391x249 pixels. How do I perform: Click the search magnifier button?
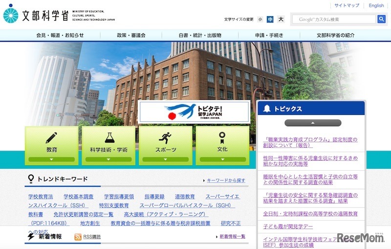pyautogui.click(x=381, y=19)
